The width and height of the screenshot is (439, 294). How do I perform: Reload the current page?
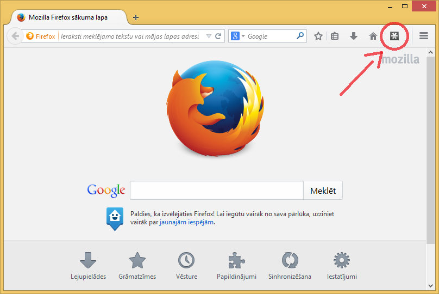pyautogui.click(x=218, y=36)
